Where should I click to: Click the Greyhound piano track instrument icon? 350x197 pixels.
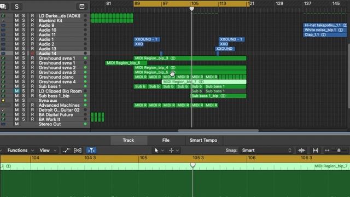pyautogui.click(x=3, y=77)
